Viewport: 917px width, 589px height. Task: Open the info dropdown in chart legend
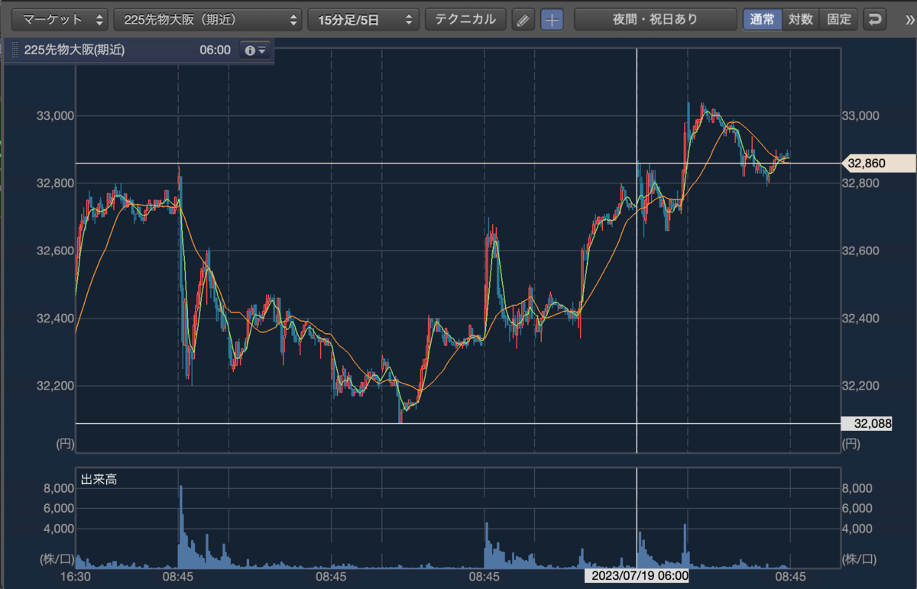pos(254,50)
